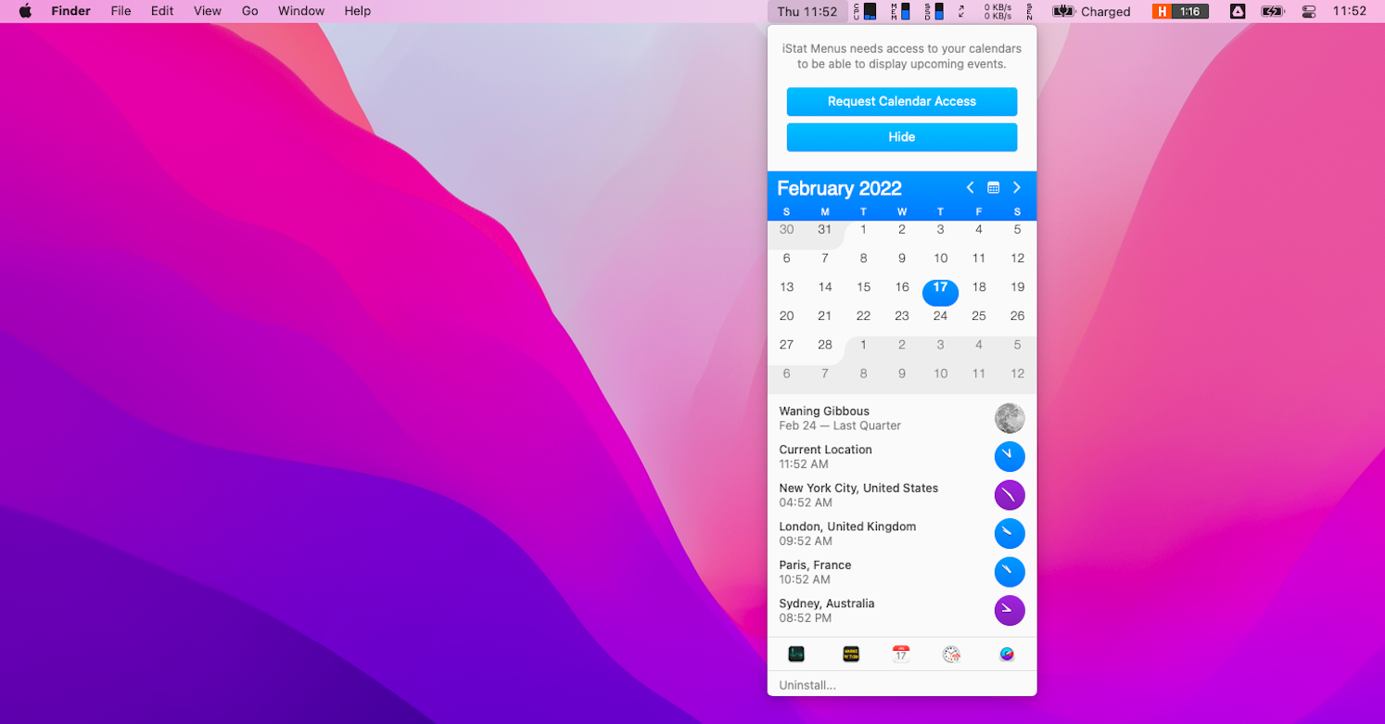The width and height of the screenshot is (1385, 724).
Task: Click Request Calendar Access button
Action: coord(902,101)
